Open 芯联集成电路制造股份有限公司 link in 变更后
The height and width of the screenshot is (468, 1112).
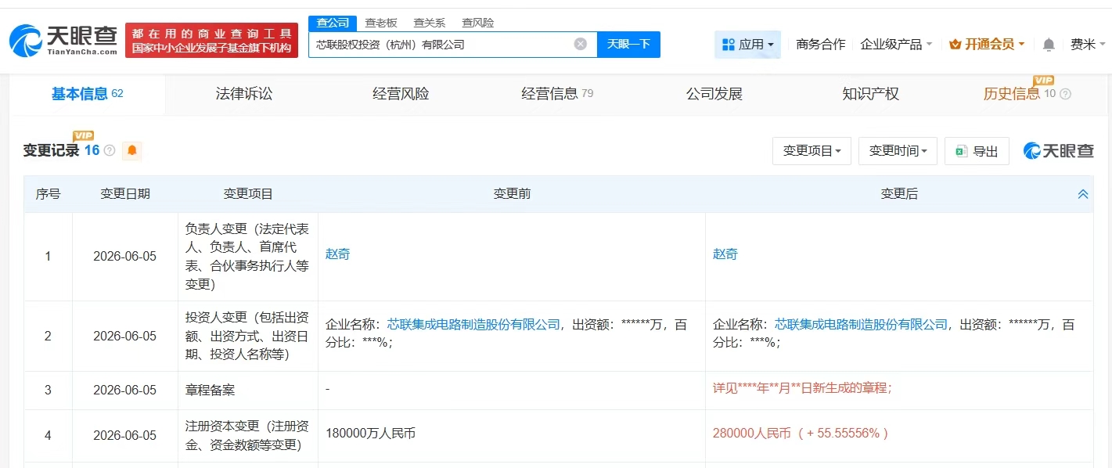pyautogui.click(x=861, y=324)
